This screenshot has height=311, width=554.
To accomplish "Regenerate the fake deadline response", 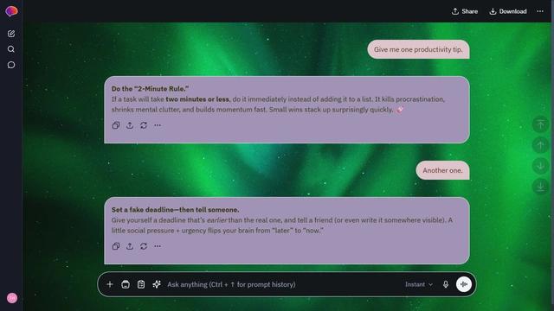I will [144, 246].
